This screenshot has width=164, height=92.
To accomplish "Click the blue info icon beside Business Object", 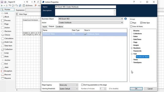I will (126, 19).
